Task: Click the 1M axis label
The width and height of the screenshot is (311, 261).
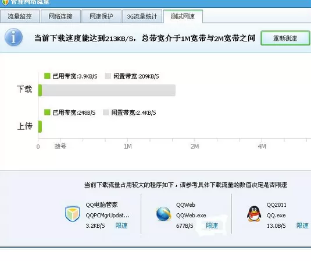Action: click(128, 146)
